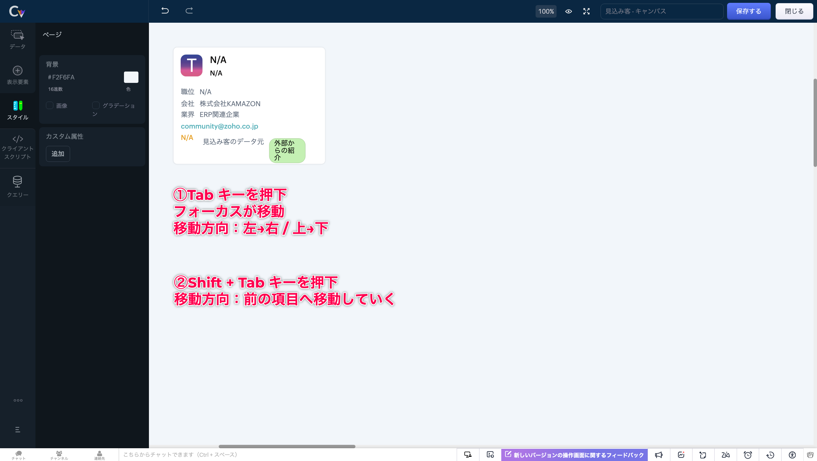817x461 pixels.
Task: Open the クライアントスクリプト panel
Action: coord(17,148)
